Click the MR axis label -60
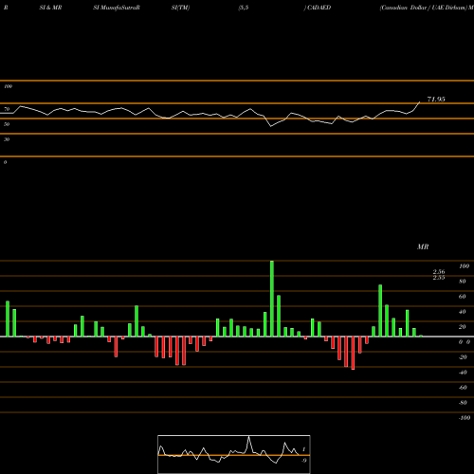This screenshot has height=474, width=474. pyautogui.click(x=463, y=388)
